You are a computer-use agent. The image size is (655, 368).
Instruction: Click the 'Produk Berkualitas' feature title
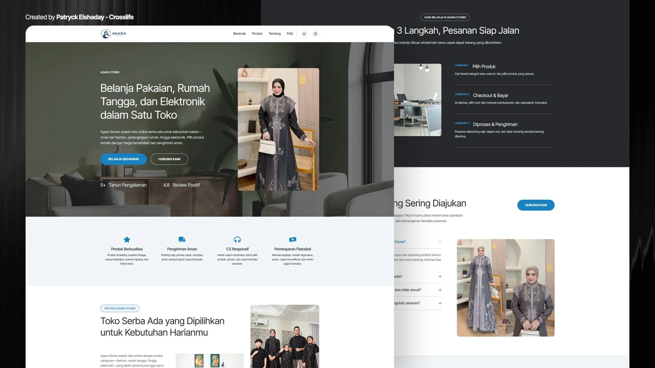coord(127,249)
